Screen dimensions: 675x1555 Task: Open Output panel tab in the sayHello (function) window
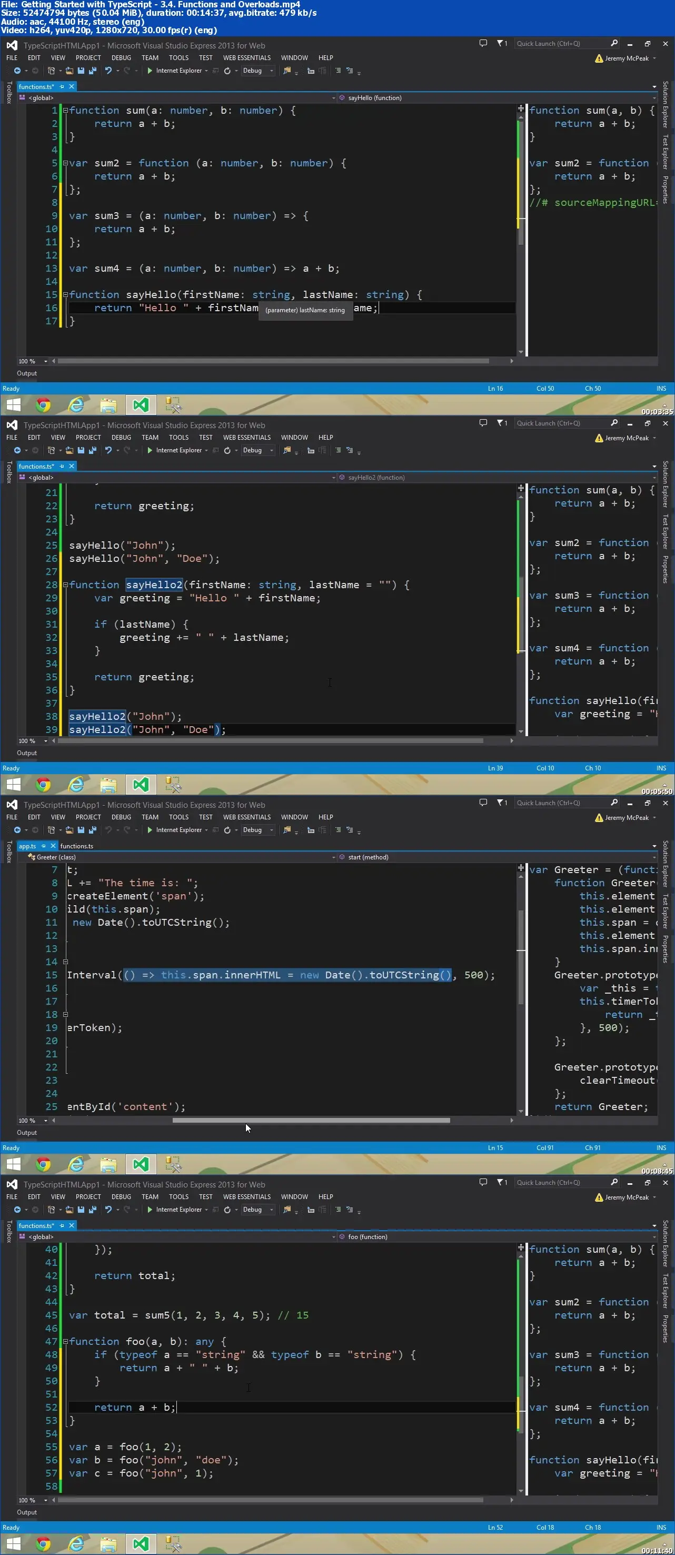coord(26,374)
